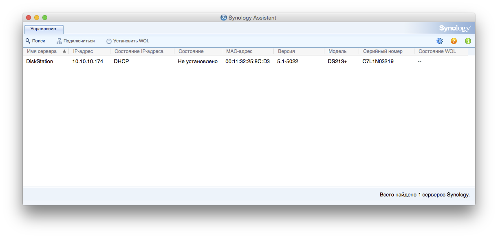Close the Synology Assistant window

click(29, 18)
